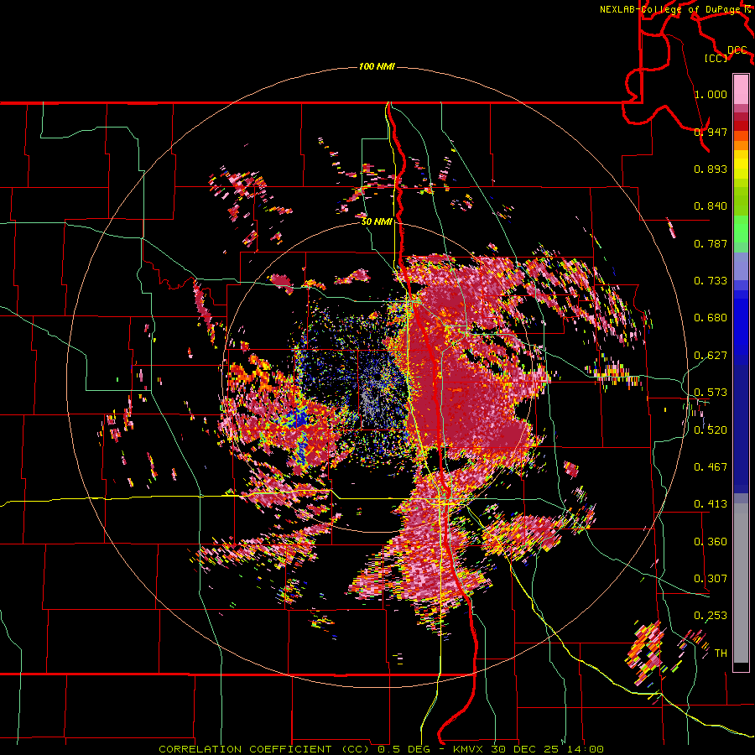Click the 0.360 scale value
Viewport: 755px width, 755px height.
pyautogui.click(x=711, y=541)
